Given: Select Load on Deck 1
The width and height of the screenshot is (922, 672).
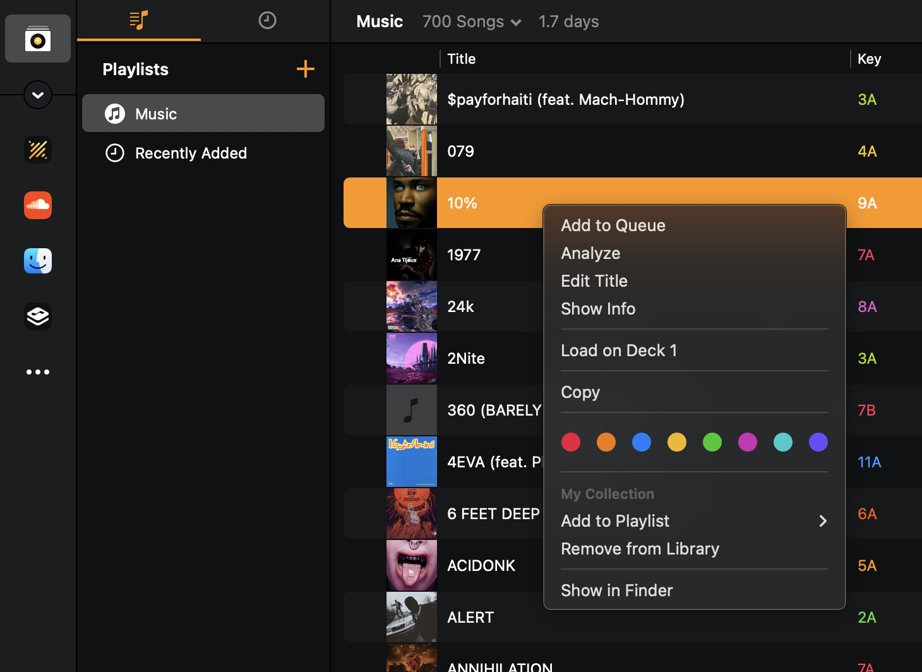Looking at the screenshot, I should coord(618,351).
